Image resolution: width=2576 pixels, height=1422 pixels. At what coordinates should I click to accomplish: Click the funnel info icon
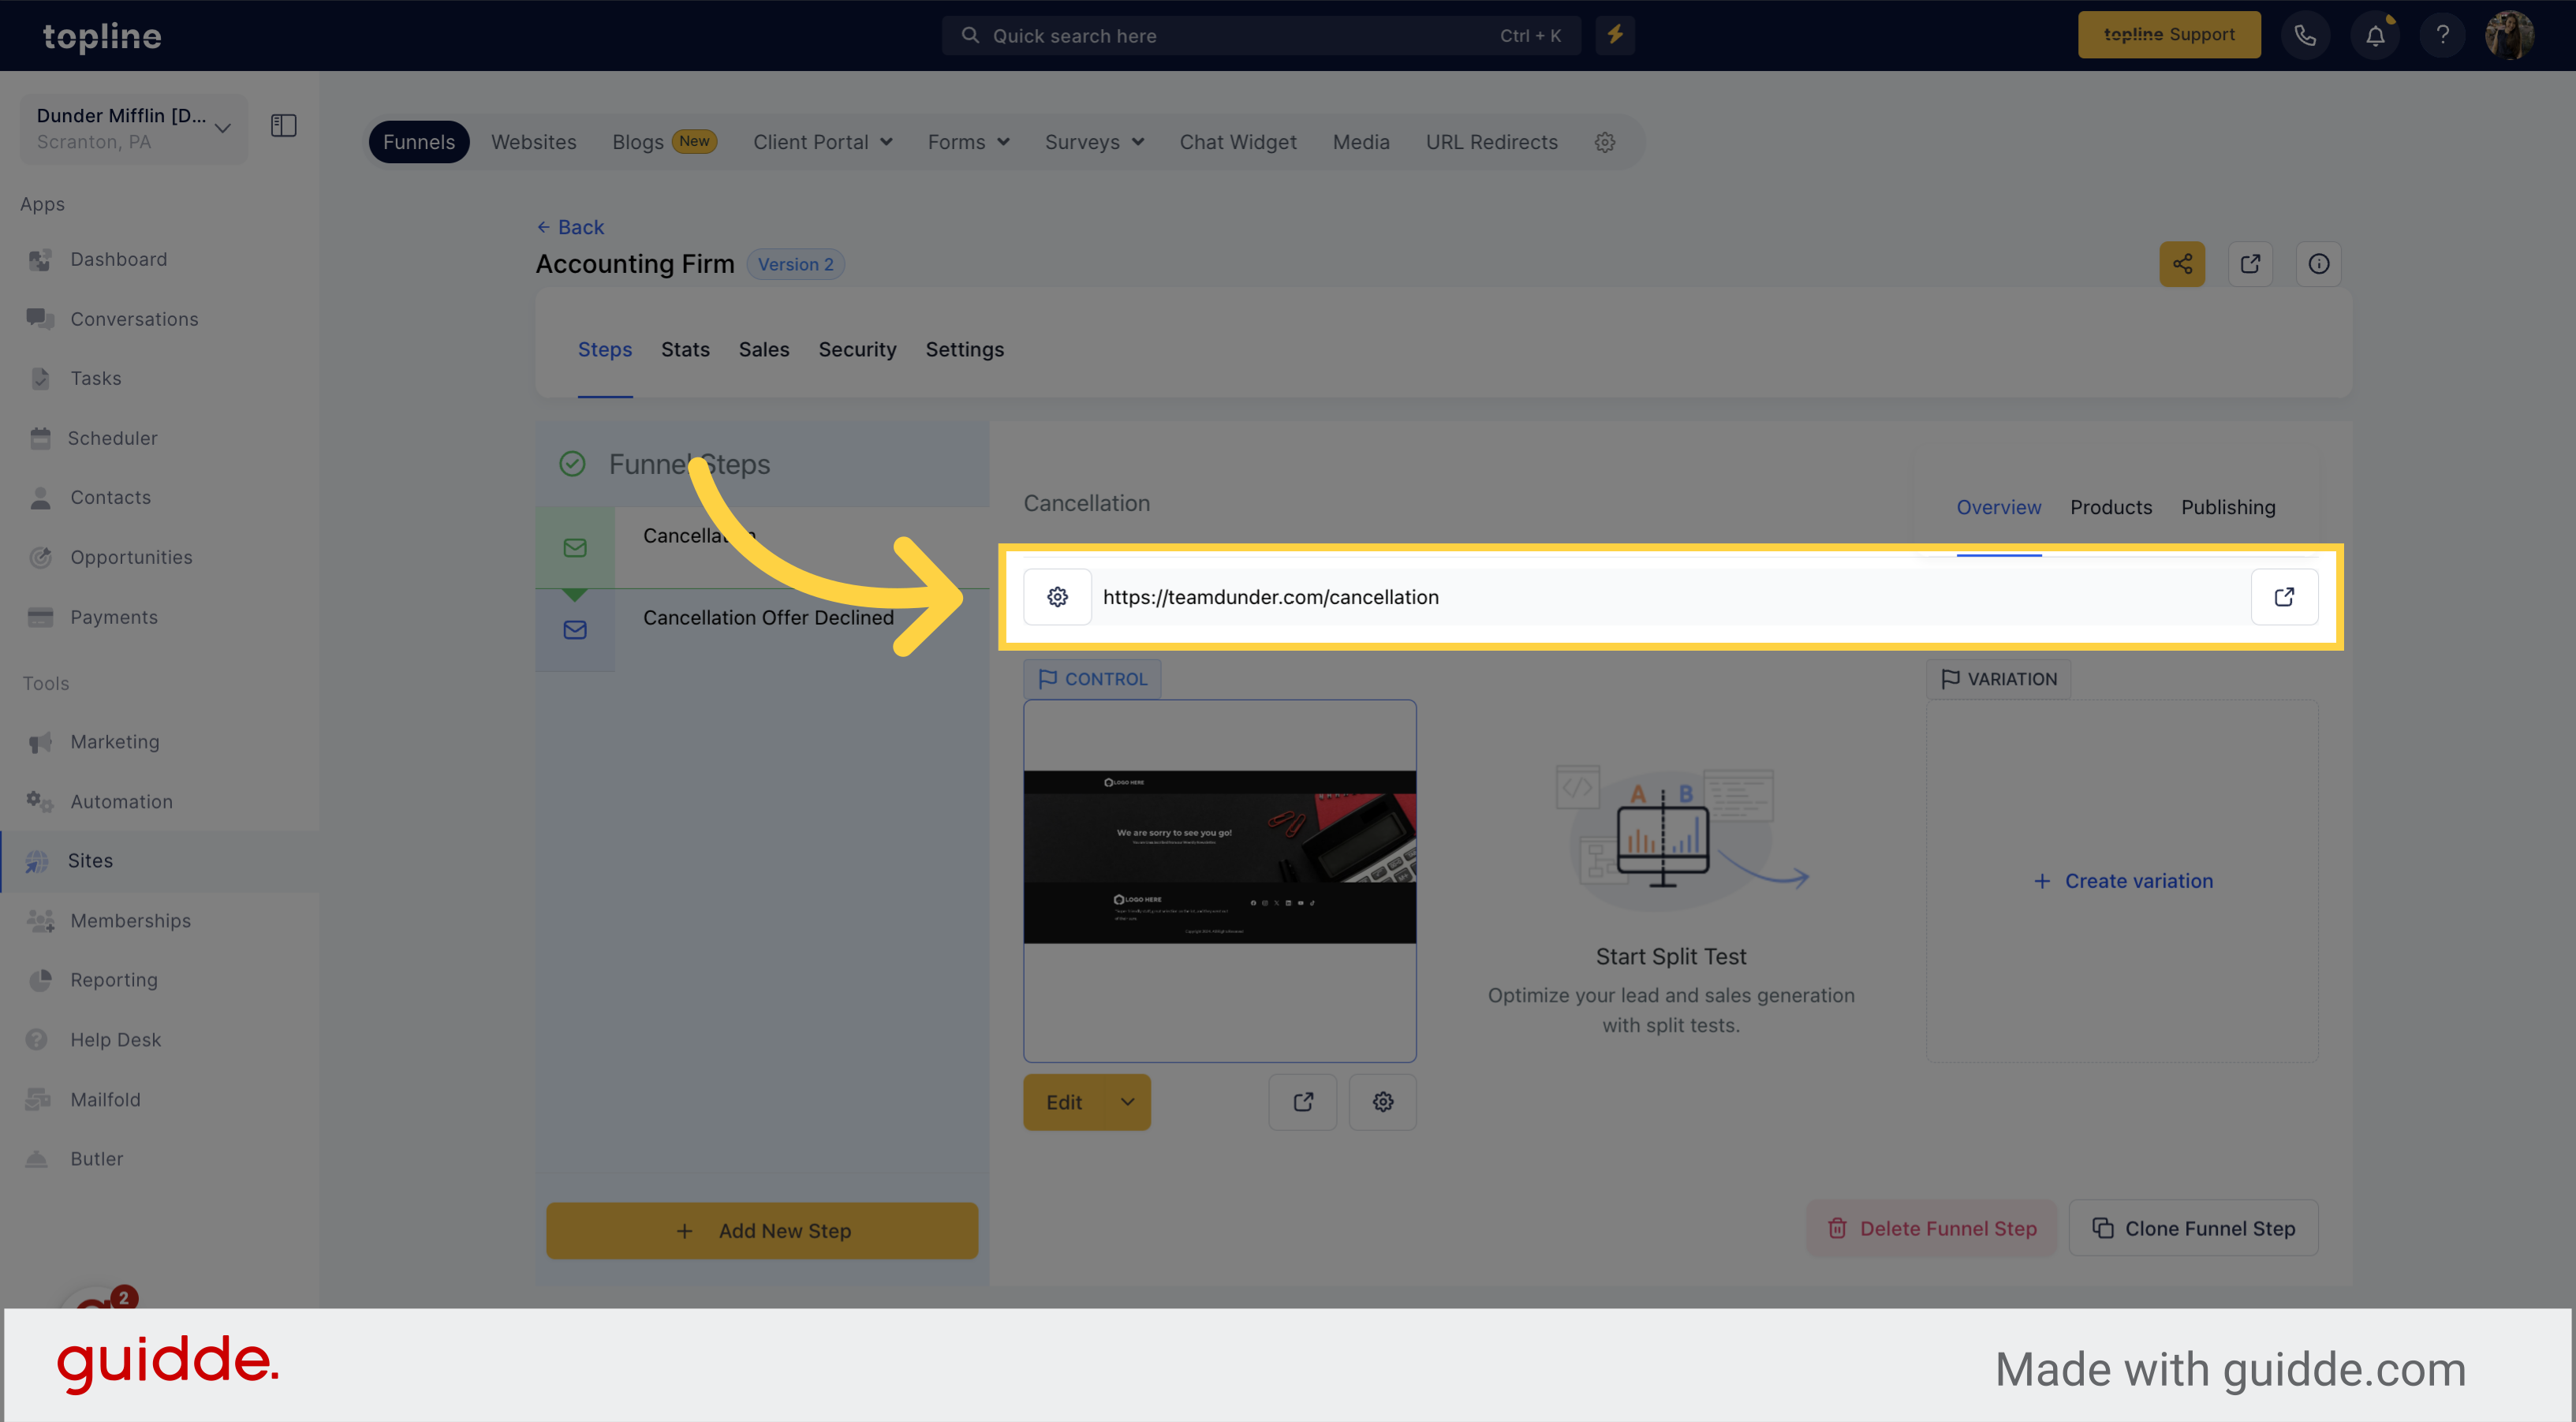(x=2319, y=264)
